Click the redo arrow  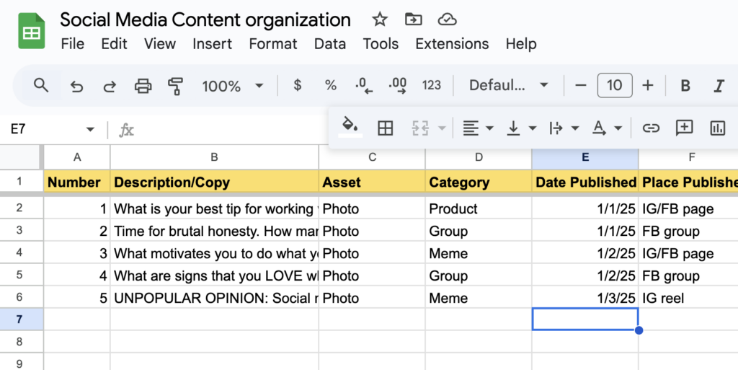click(110, 86)
